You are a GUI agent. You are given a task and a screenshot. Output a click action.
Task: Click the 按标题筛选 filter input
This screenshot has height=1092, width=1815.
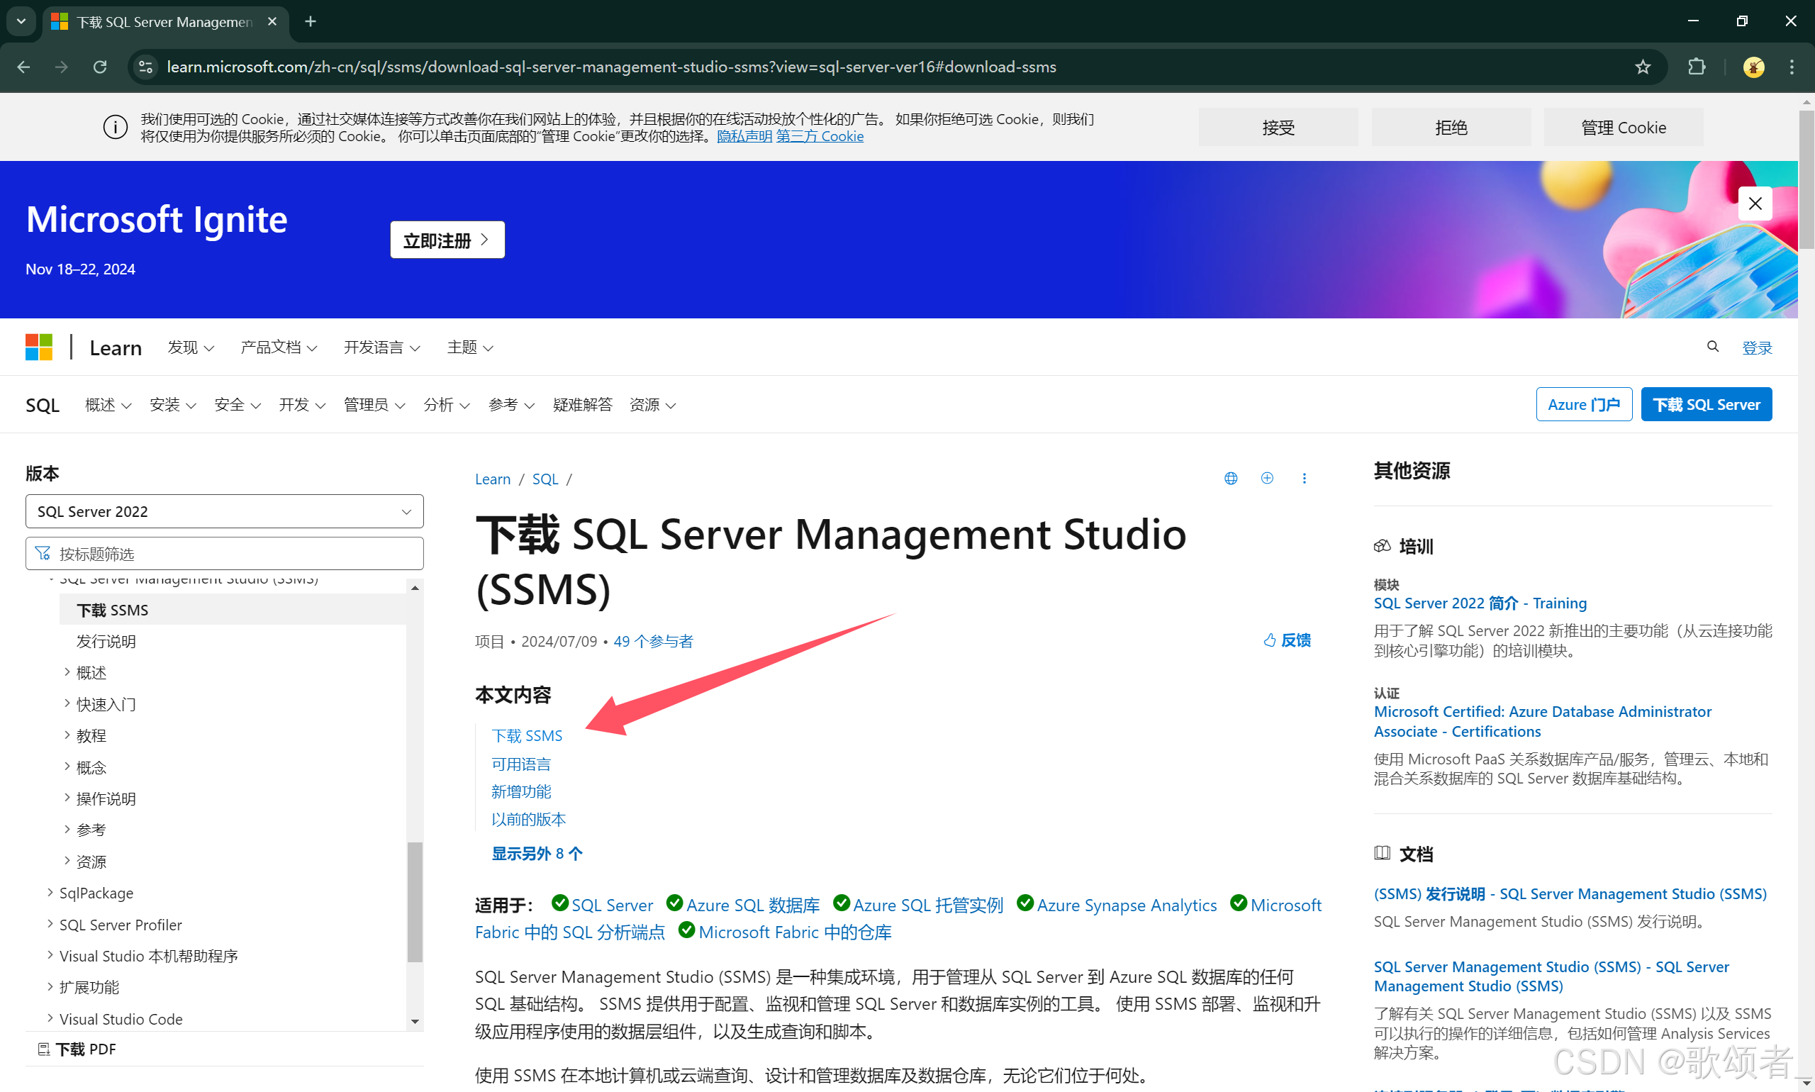click(224, 553)
